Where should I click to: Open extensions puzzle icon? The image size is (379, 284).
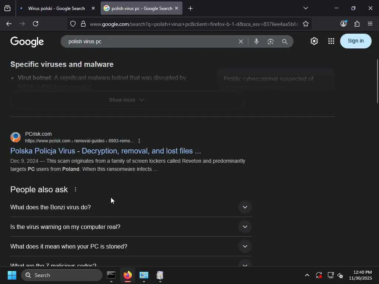tap(357, 24)
